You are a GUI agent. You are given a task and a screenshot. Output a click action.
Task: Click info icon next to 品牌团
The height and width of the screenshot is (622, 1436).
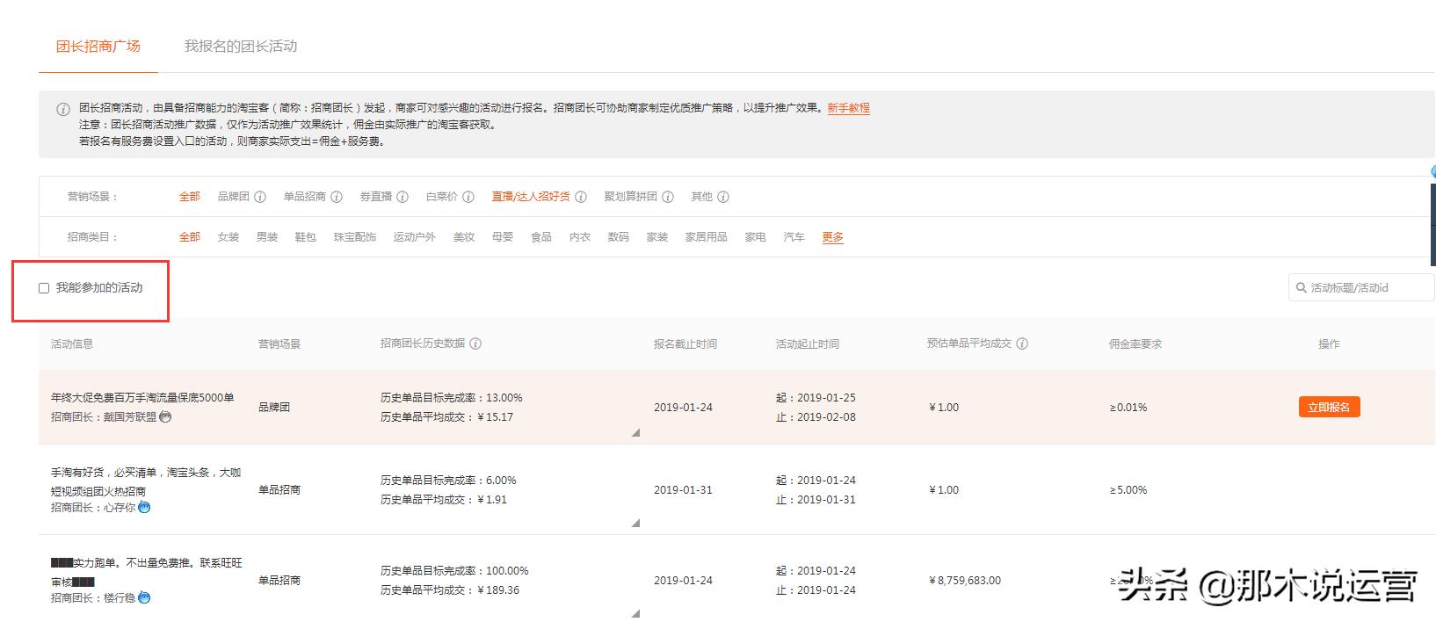260,197
